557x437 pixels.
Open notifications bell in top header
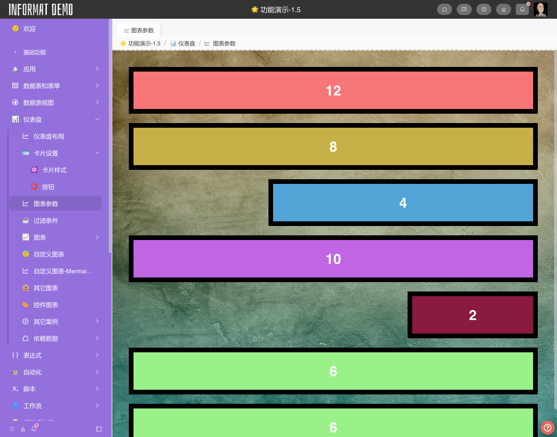click(x=522, y=9)
